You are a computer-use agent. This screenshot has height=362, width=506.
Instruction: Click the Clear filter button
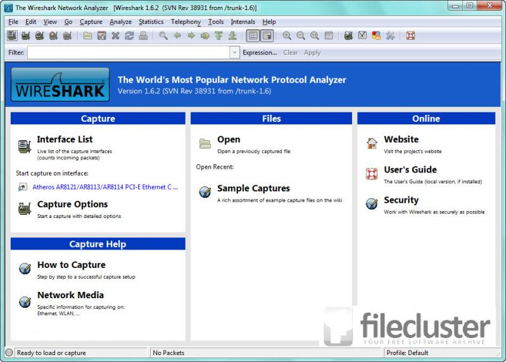click(x=291, y=52)
